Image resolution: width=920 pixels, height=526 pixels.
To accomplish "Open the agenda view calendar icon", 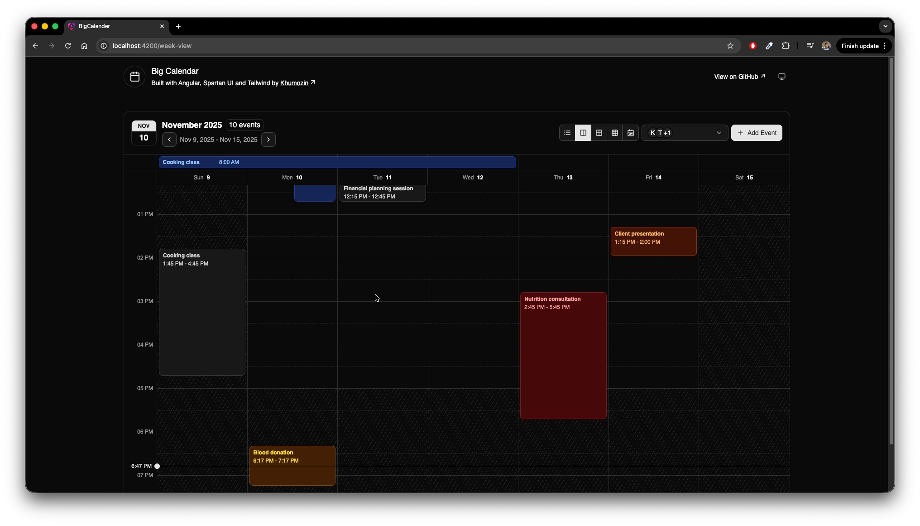I will point(631,133).
